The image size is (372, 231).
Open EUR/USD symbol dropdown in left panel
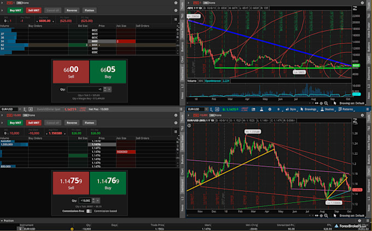pos(11,109)
